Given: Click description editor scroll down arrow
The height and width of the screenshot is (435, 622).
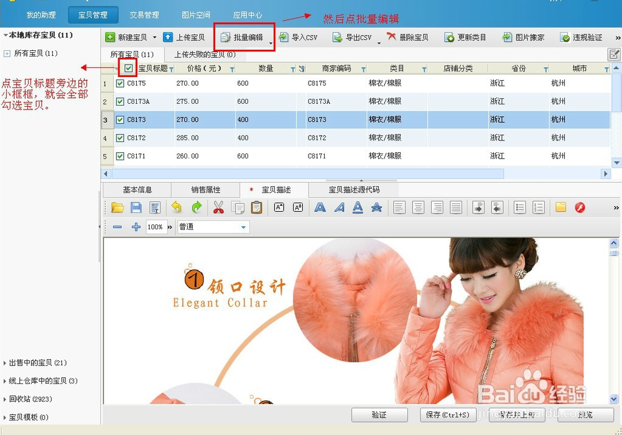Looking at the screenshot, I should 614,398.
